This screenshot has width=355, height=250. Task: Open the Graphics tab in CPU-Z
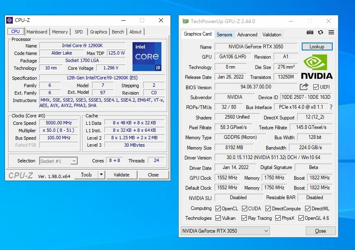[x=99, y=32]
